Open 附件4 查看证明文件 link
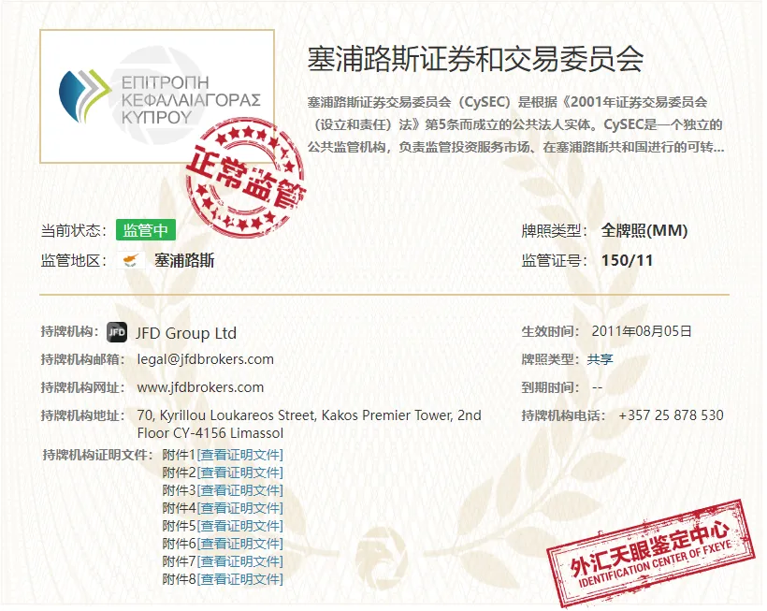This screenshot has width=767, height=611. point(240,508)
